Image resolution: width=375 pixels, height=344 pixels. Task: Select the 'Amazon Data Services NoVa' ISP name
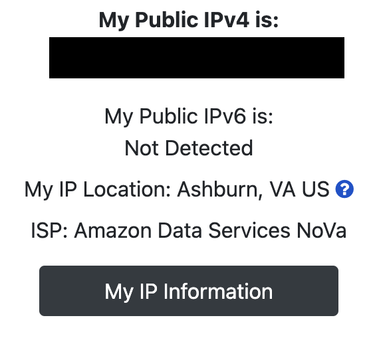pyautogui.click(x=210, y=230)
